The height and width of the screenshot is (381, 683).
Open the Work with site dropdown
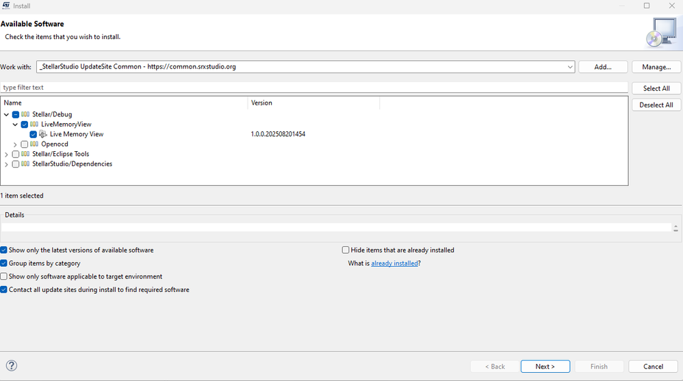[x=570, y=67]
